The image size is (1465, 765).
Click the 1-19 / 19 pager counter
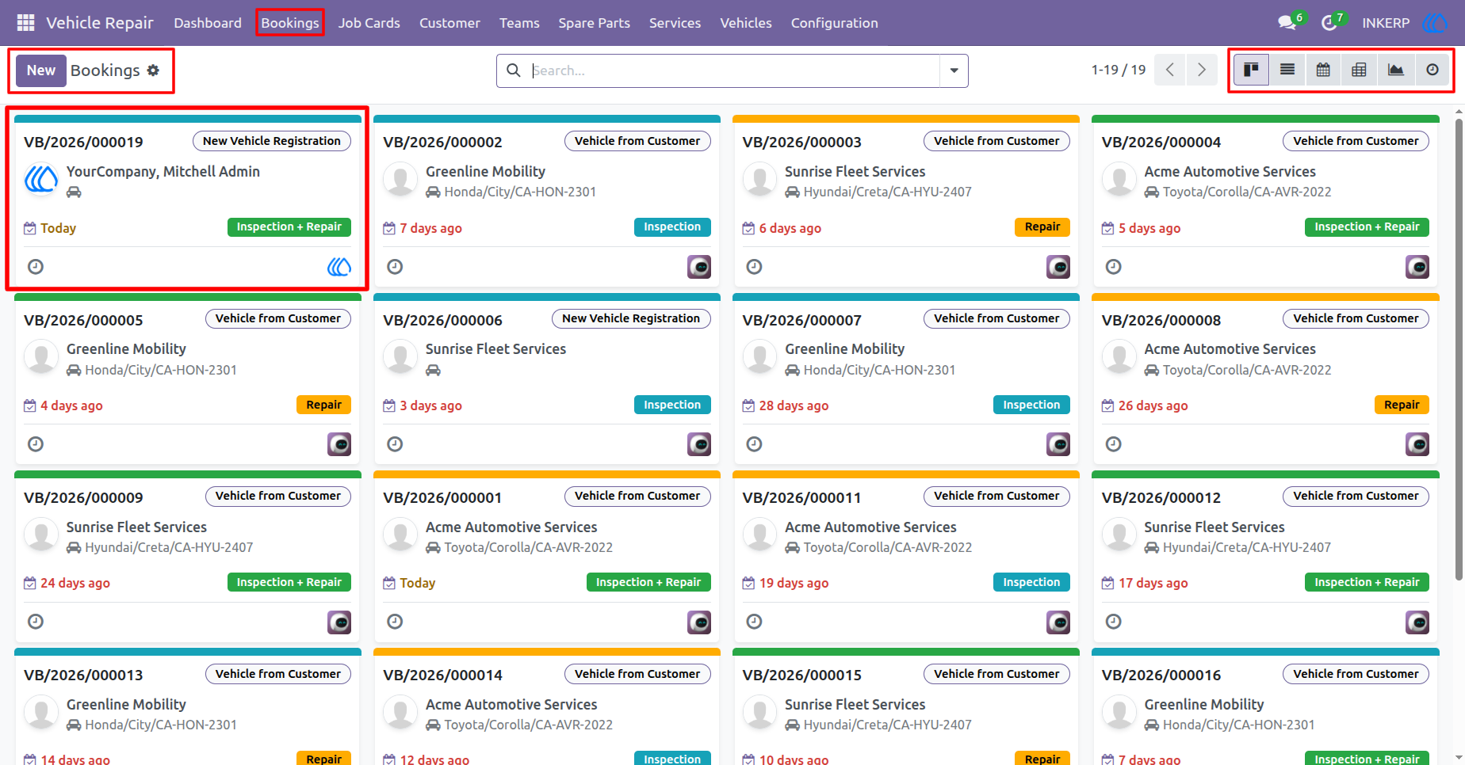1118,70
